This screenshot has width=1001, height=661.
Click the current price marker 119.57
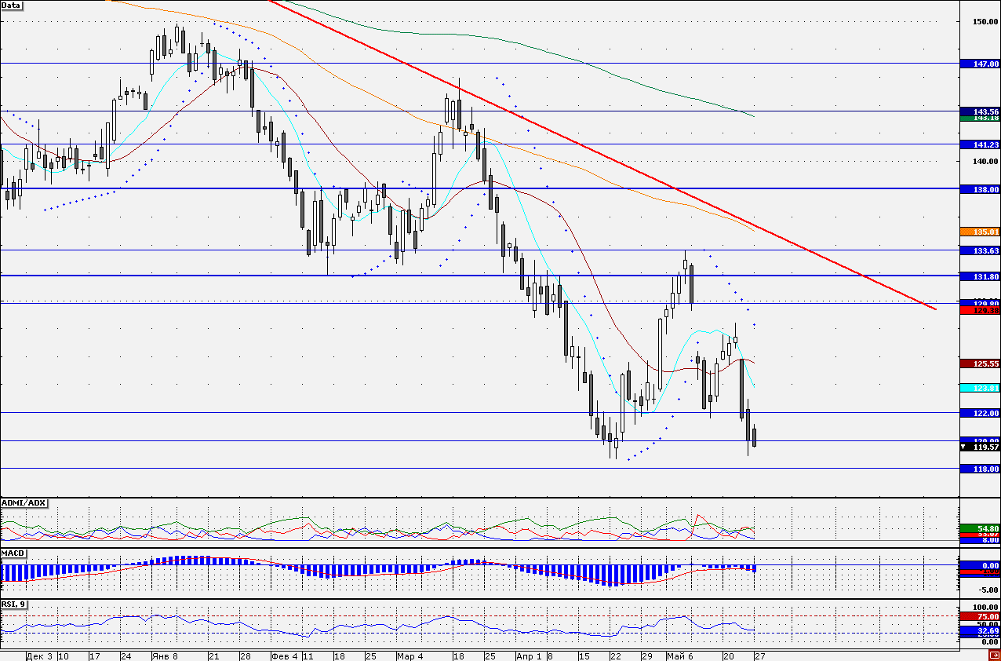(x=981, y=447)
